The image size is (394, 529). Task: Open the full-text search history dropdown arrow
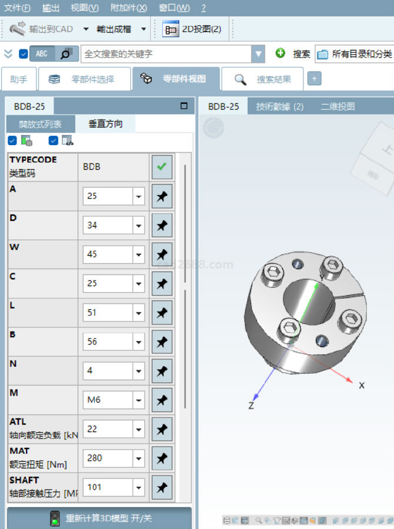click(x=258, y=54)
